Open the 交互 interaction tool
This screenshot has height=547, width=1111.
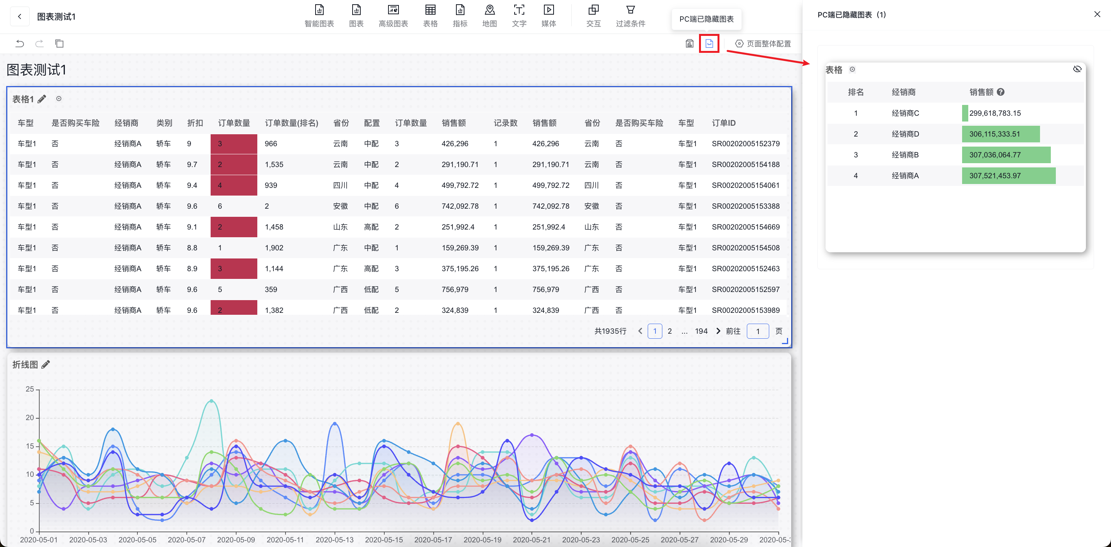pos(593,16)
